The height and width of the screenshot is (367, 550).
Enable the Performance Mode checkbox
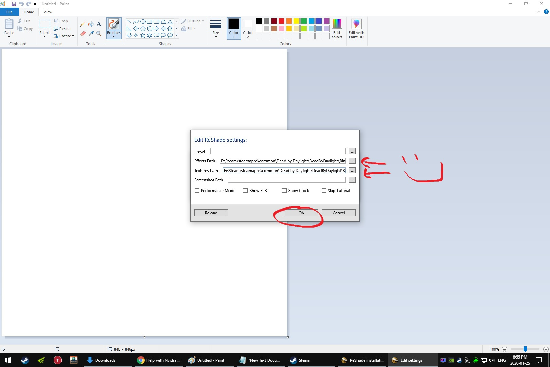pos(197,191)
